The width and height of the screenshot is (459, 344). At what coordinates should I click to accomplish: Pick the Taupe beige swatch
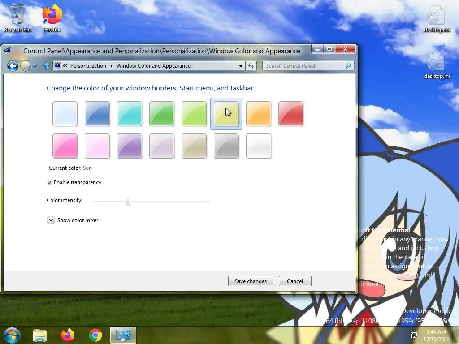pos(194,146)
